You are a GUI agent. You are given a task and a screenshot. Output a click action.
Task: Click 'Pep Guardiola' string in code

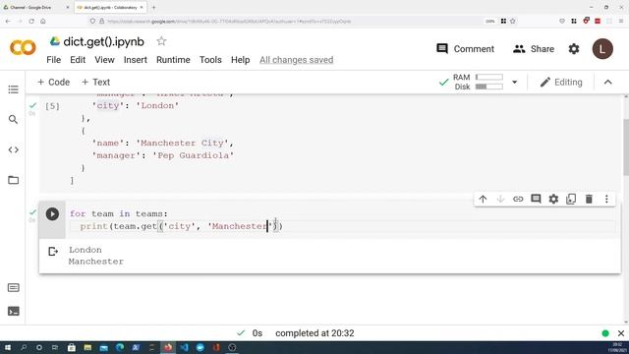tap(194, 155)
